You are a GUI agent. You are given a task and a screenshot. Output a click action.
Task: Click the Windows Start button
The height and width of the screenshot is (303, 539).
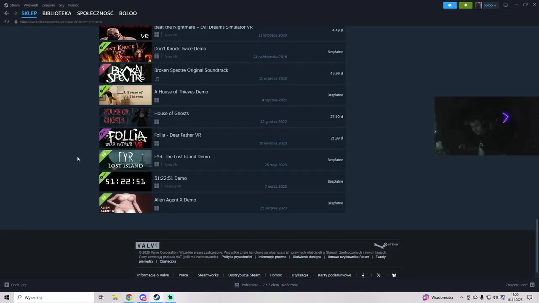(x=7, y=298)
